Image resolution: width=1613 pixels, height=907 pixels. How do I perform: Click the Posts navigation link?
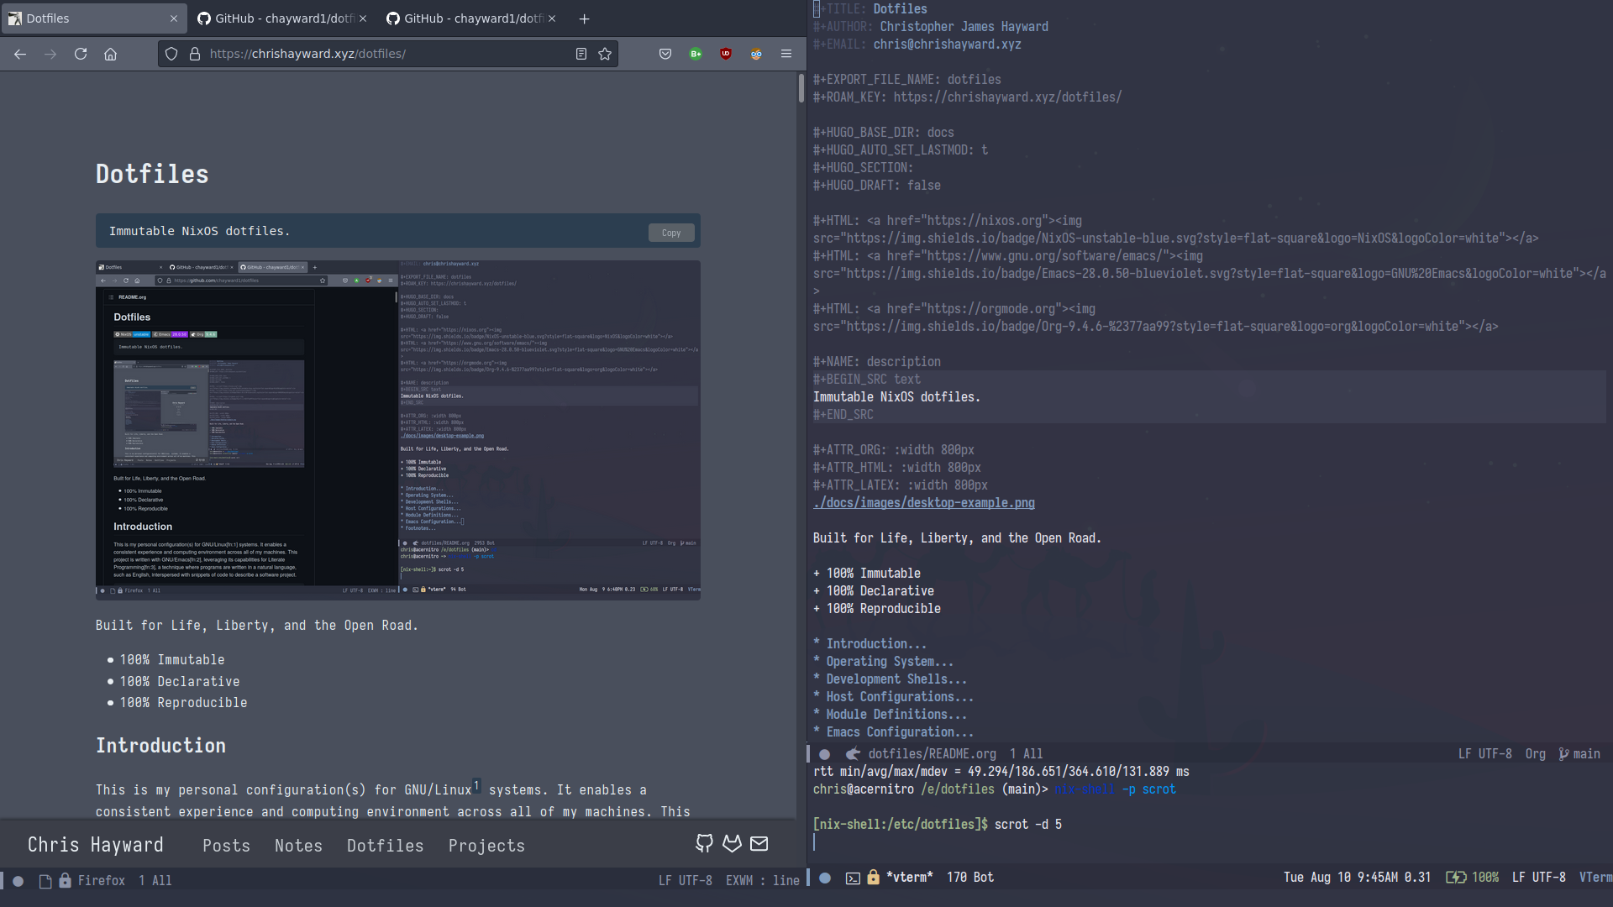tap(226, 846)
